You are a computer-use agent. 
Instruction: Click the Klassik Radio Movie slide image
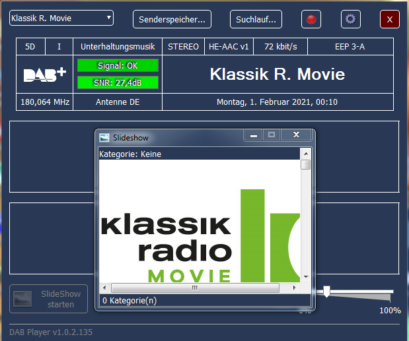coord(200,231)
